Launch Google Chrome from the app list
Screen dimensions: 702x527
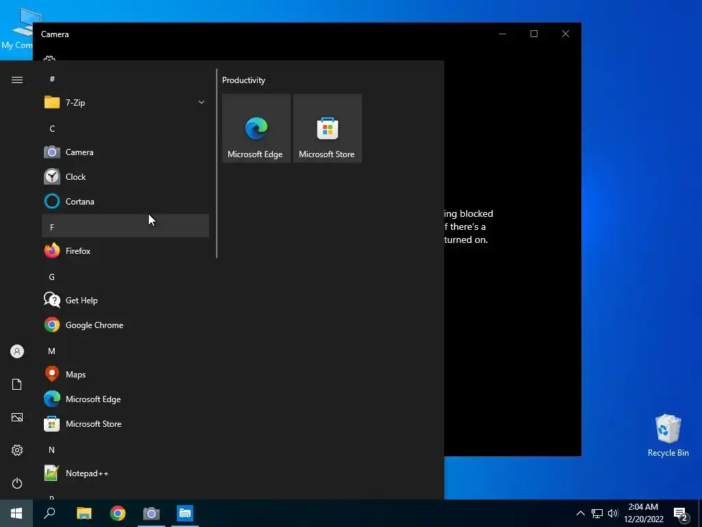tap(125, 325)
